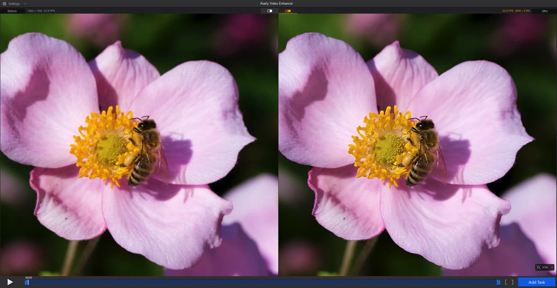
Task: Click the After label tab
Action: click(x=545, y=11)
